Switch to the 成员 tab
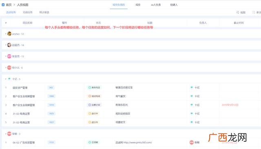The image size is (261, 149). pos(138,5)
